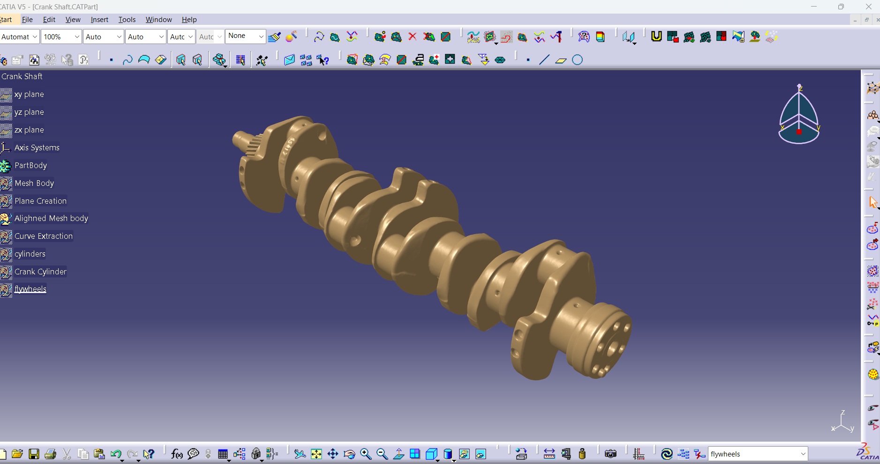Screen dimensions: 880x464
Task: Click the Hide/Show icon
Action: [464, 454]
